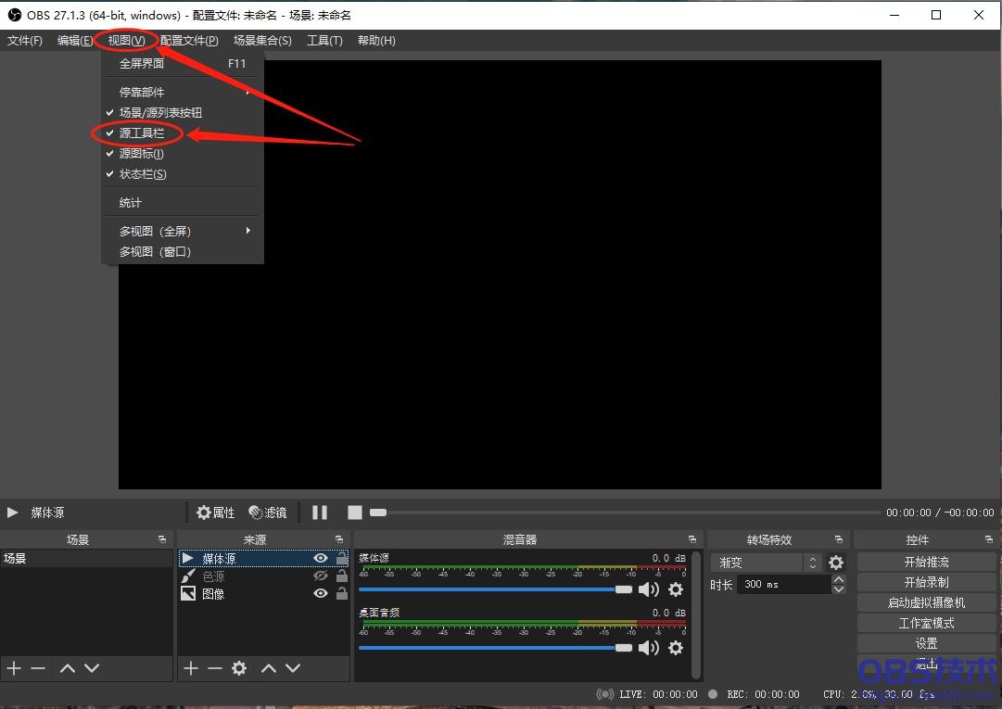Viewport: 1002px width, 709px height.
Task: Open transition properties gear next to 渐变
Action: (836, 563)
